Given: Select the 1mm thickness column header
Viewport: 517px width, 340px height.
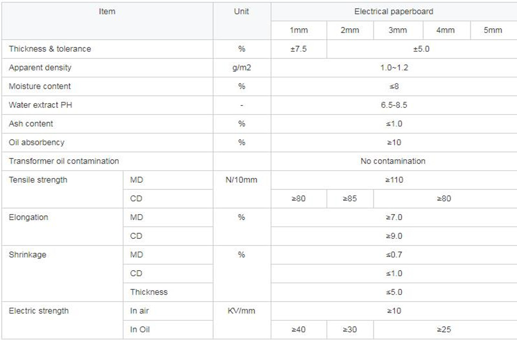Looking at the screenshot, I should (299, 30).
